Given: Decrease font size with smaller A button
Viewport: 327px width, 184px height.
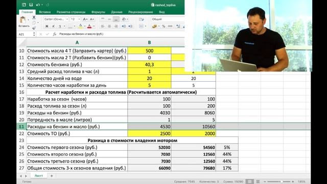Looking at the screenshot, I should point(92,19).
